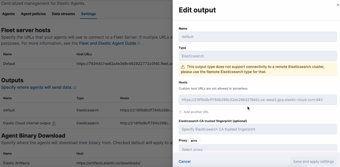Click the Specify where agents will send data link

pyautogui.click(x=36, y=87)
